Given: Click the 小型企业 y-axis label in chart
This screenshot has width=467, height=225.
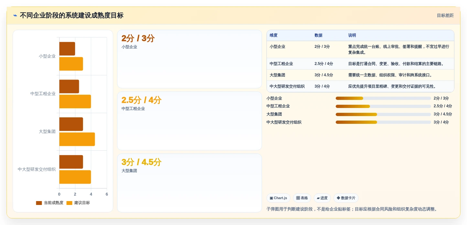Looking at the screenshot, I should coord(47,56).
